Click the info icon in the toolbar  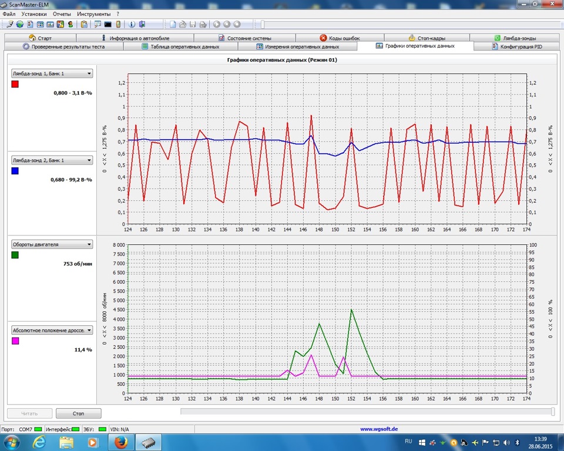coord(132,24)
